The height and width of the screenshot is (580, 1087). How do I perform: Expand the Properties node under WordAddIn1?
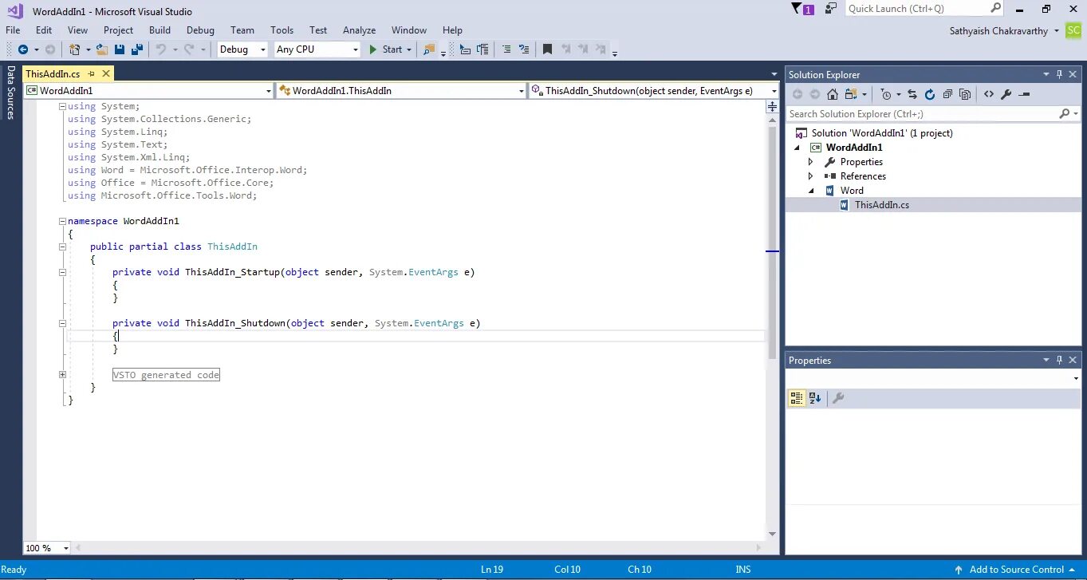811,161
